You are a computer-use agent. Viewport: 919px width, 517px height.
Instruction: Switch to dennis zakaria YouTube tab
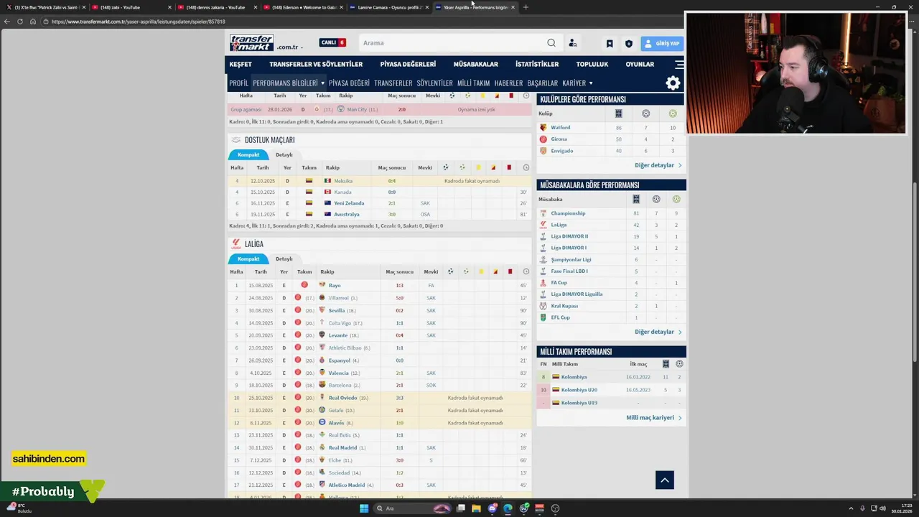tap(218, 7)
